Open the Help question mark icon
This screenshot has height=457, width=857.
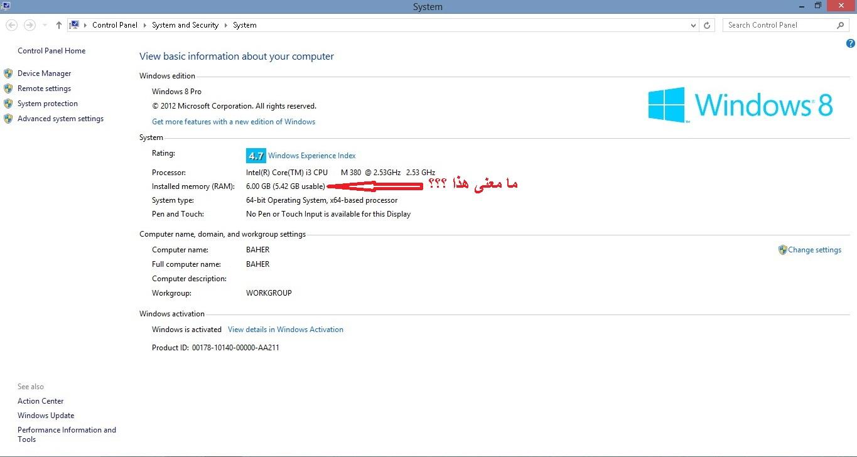pyautogui.click(x=851, y=44)
